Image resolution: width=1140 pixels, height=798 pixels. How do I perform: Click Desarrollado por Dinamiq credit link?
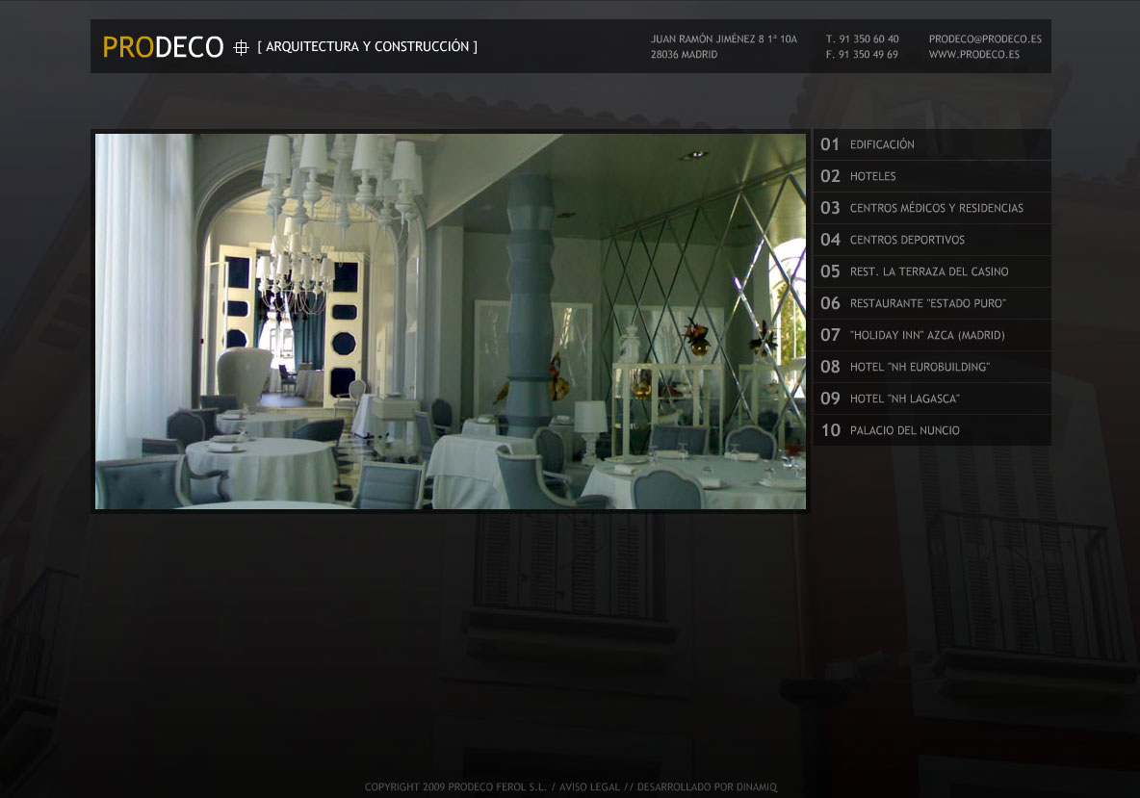[x=708, y=787]
